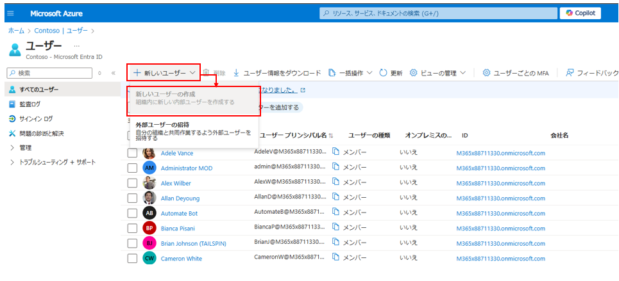Click the 削除 trash icon

click(x=206, y=72)
